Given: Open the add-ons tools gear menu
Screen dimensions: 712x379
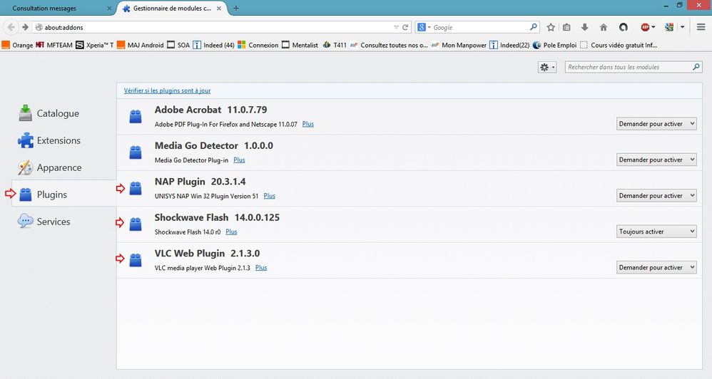Looking at the screenshot, I should click(547, 67).
